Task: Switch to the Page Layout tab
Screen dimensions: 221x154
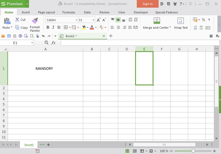Action: coord(46,12)
